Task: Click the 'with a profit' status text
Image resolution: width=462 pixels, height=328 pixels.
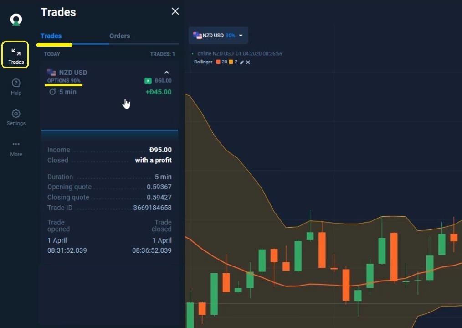Action: [x=153, y=160]
